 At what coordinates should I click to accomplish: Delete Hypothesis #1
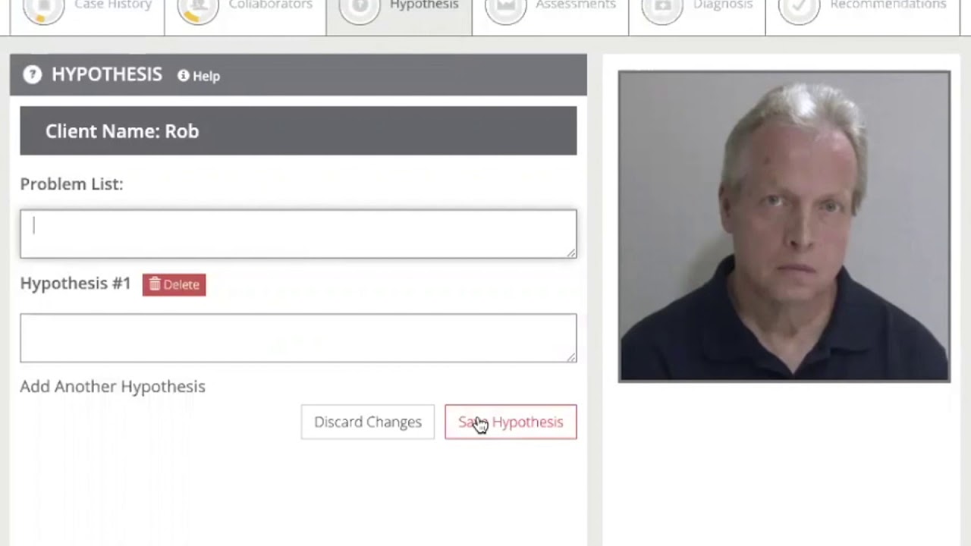pos(174,284)
